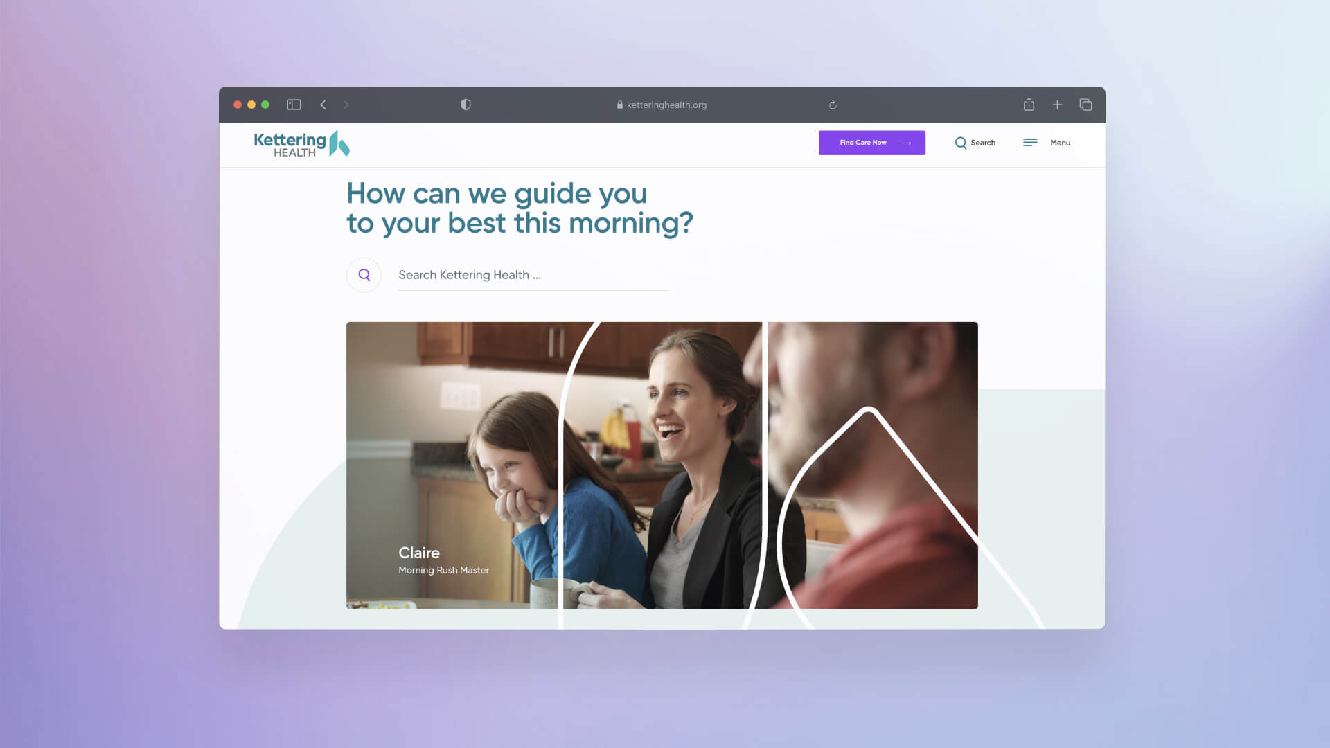Screen dimensions: 1330x748
Task: Open the privacy report shield icon
Action: tap(465, 105)
